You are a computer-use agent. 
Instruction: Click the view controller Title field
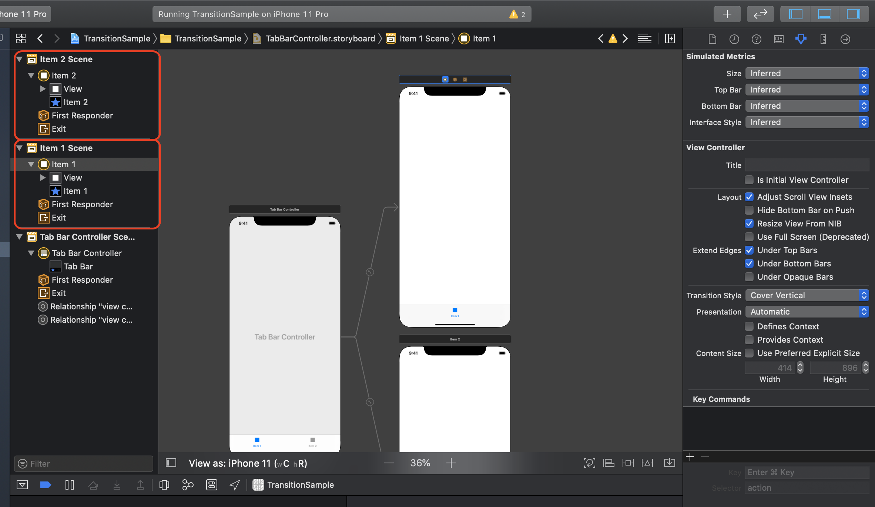coord(807,165)
